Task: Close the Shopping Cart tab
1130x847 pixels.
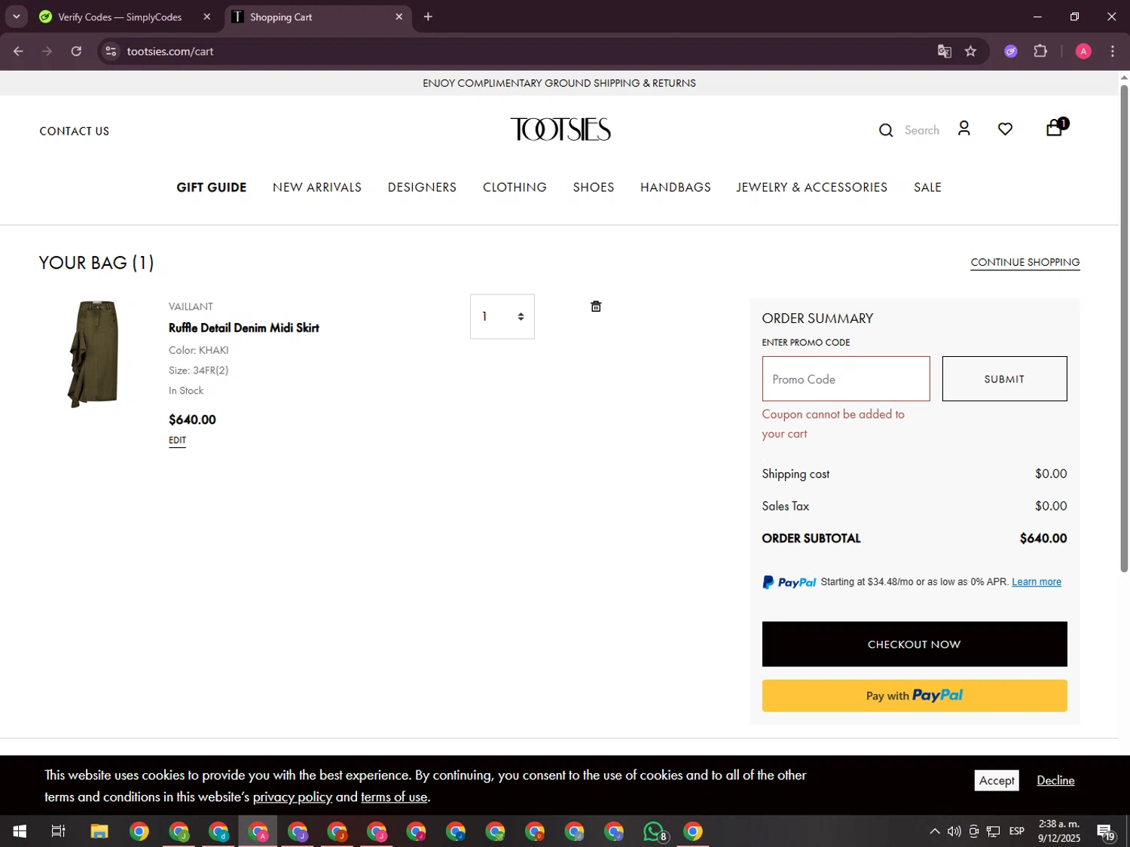Action: (x=399, y=17)
